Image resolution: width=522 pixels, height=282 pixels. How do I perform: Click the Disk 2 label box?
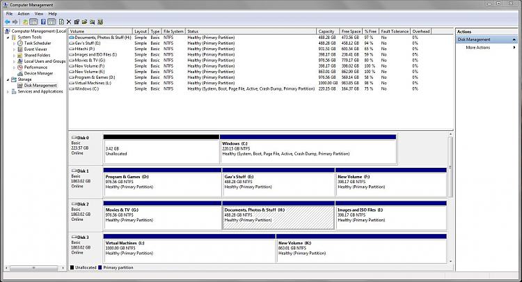[x=86, y=215]
